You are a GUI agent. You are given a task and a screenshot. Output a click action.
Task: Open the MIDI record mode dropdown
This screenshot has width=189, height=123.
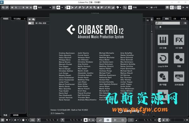[x=25, y=120]
